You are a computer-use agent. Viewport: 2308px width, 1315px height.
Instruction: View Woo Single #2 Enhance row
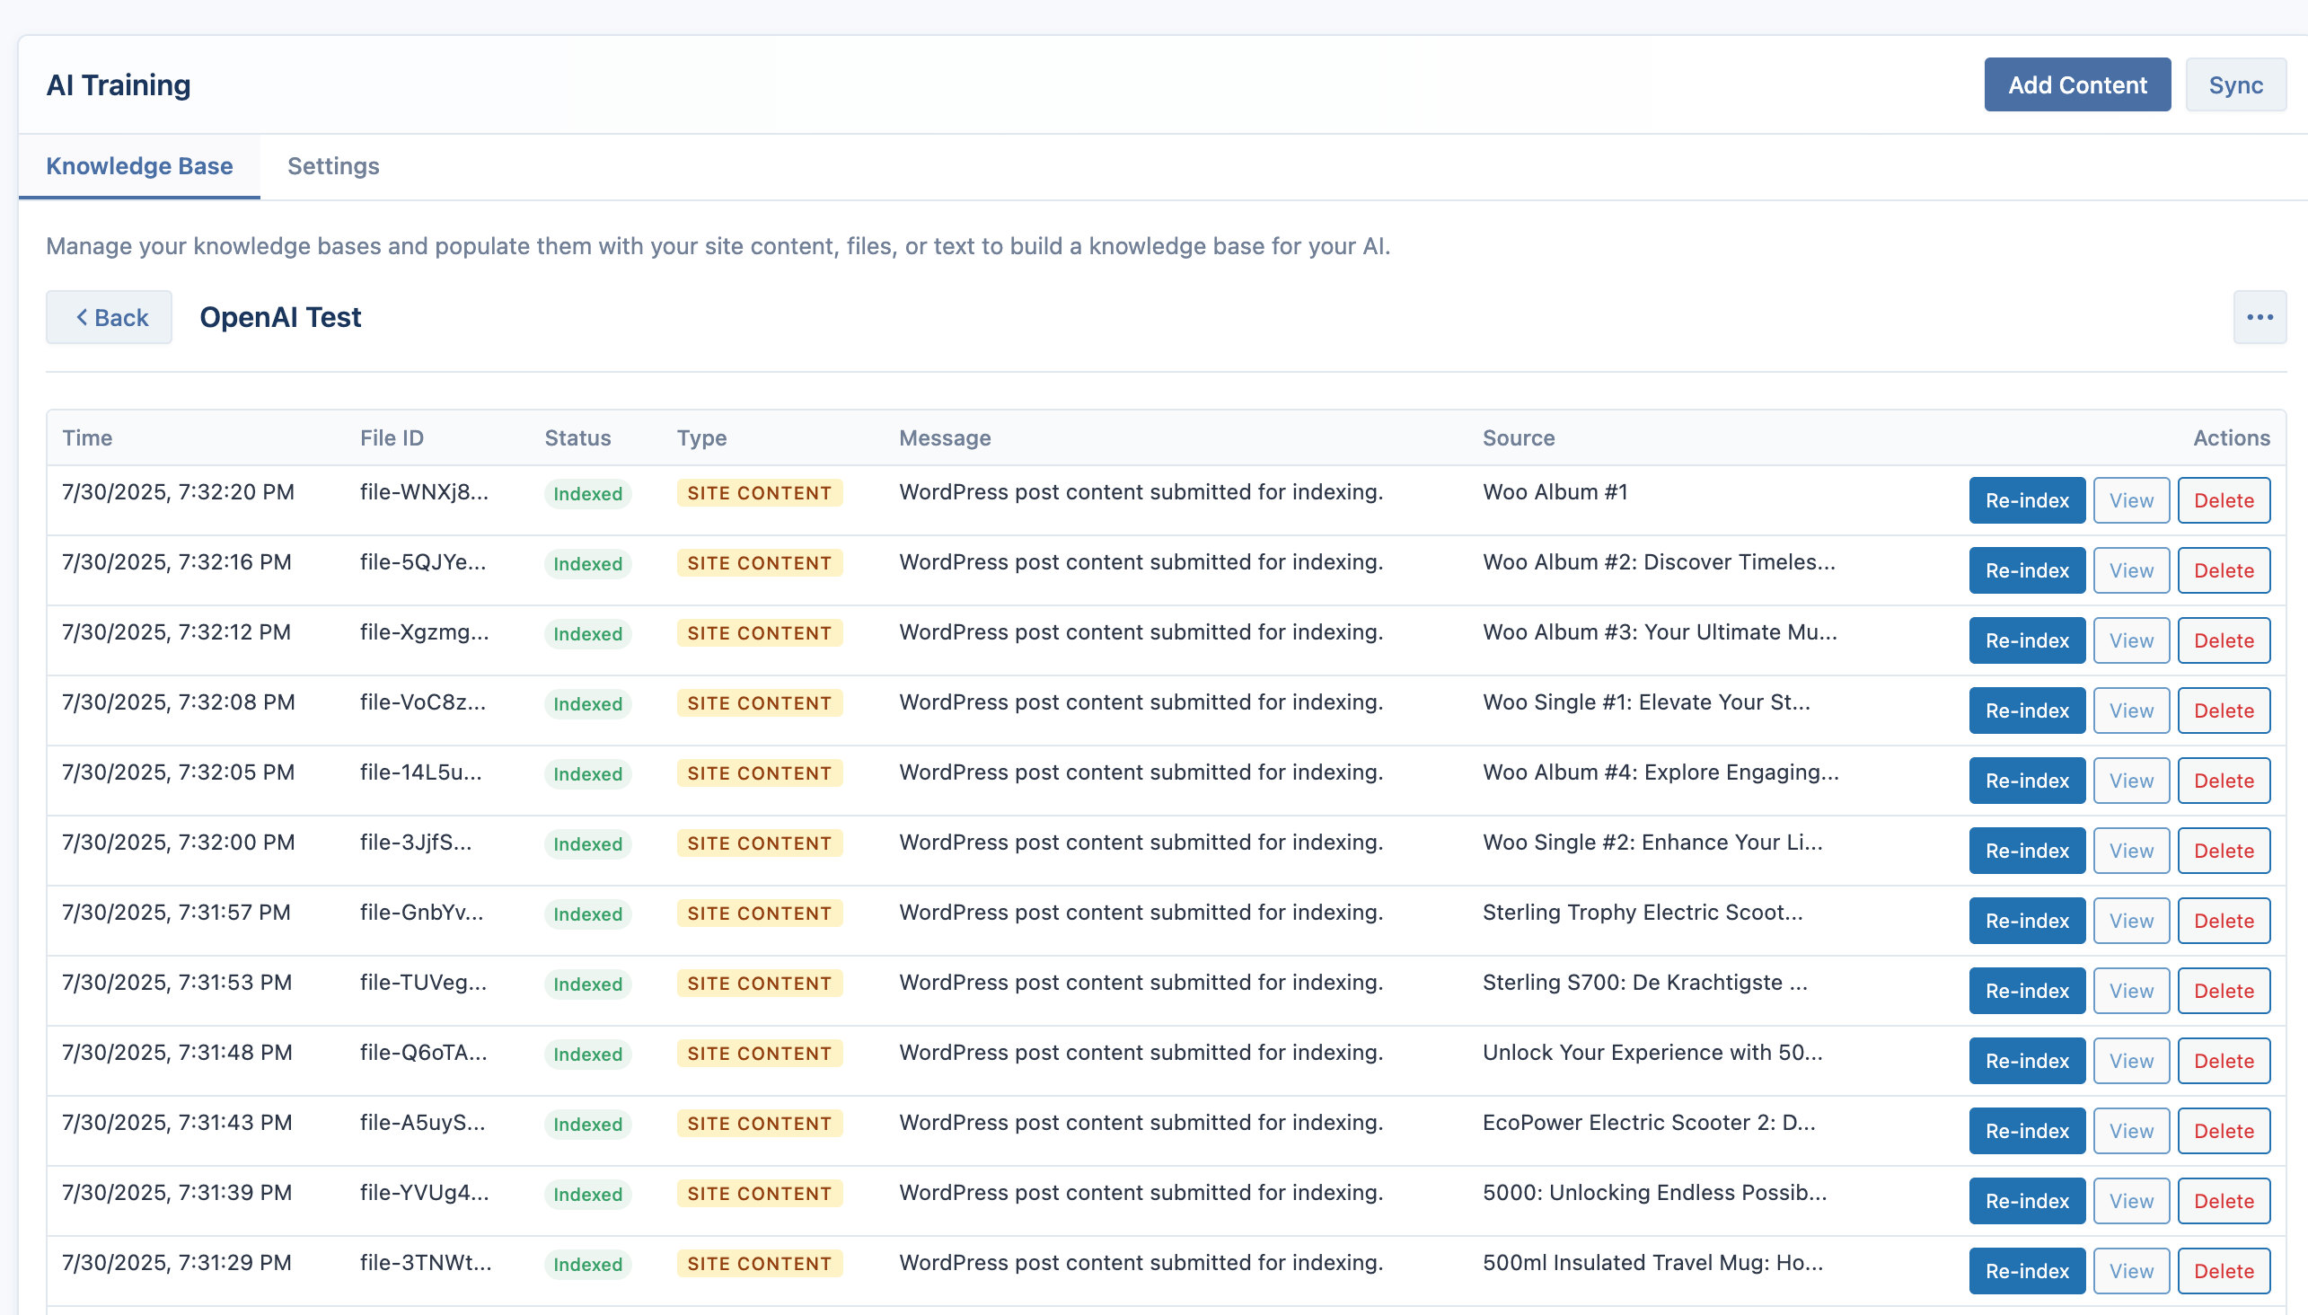pyautogui.click(x=2131, y=851)
